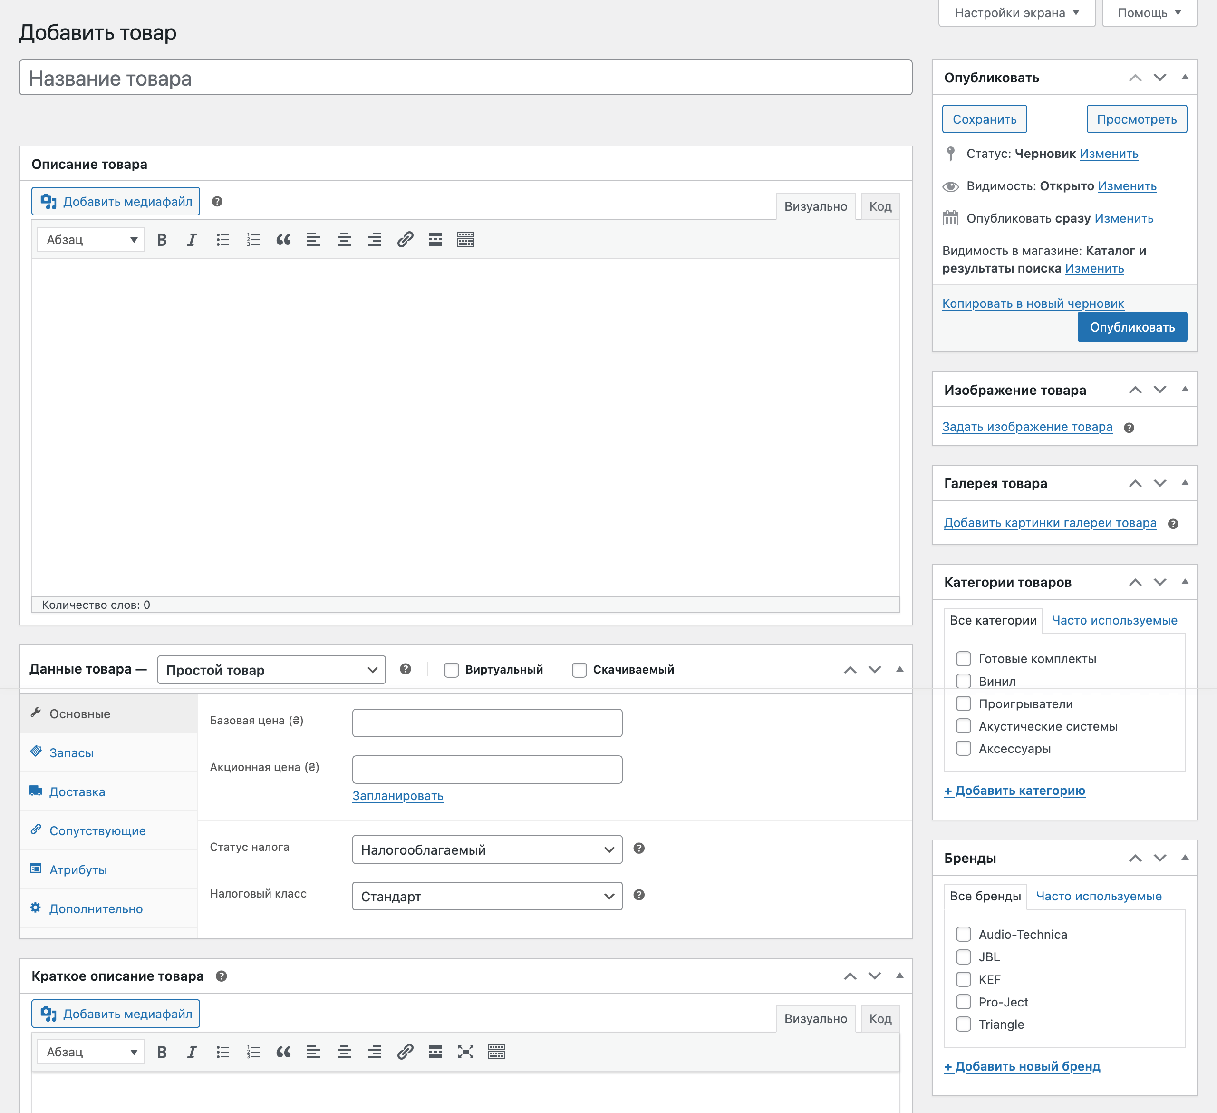Open help tip beside Налоговый класс
1217x1113 pixels.
coord(639,895)
